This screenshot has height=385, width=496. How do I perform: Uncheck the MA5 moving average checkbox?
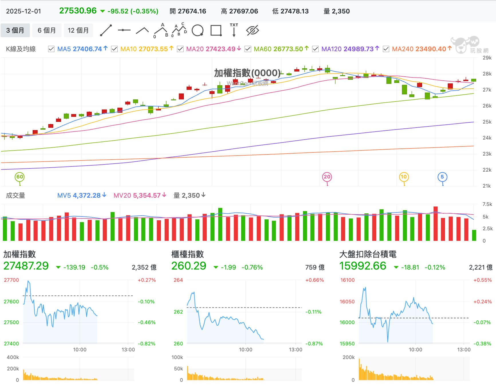tap(51, 49)
